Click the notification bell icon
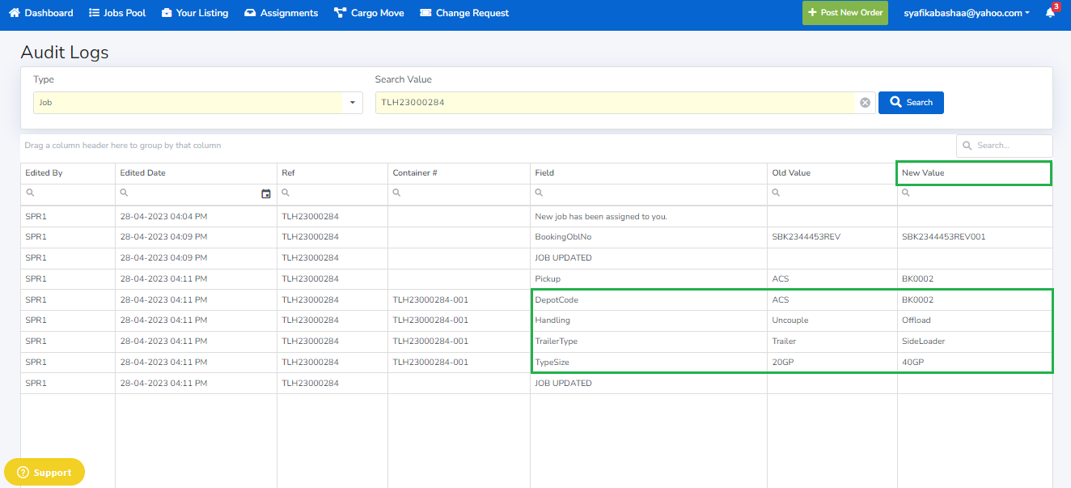The width and height of the screenshot is (1071, 488). tap(1050, 13)
